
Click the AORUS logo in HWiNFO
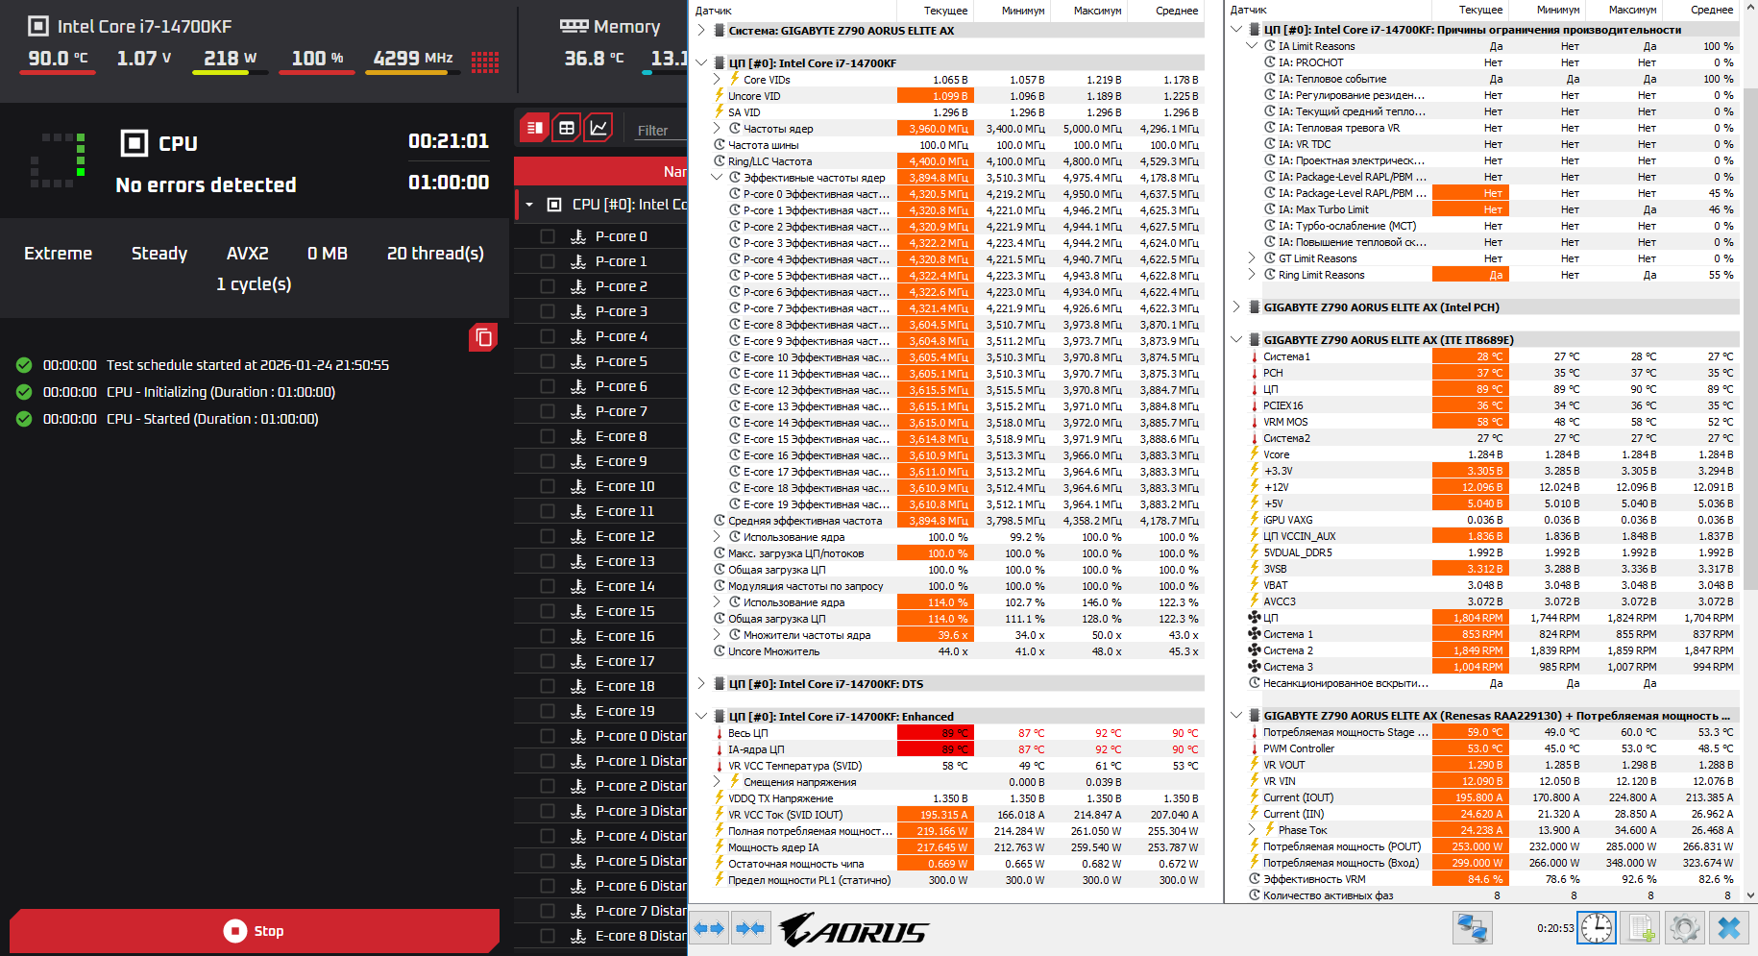point(853,930)
